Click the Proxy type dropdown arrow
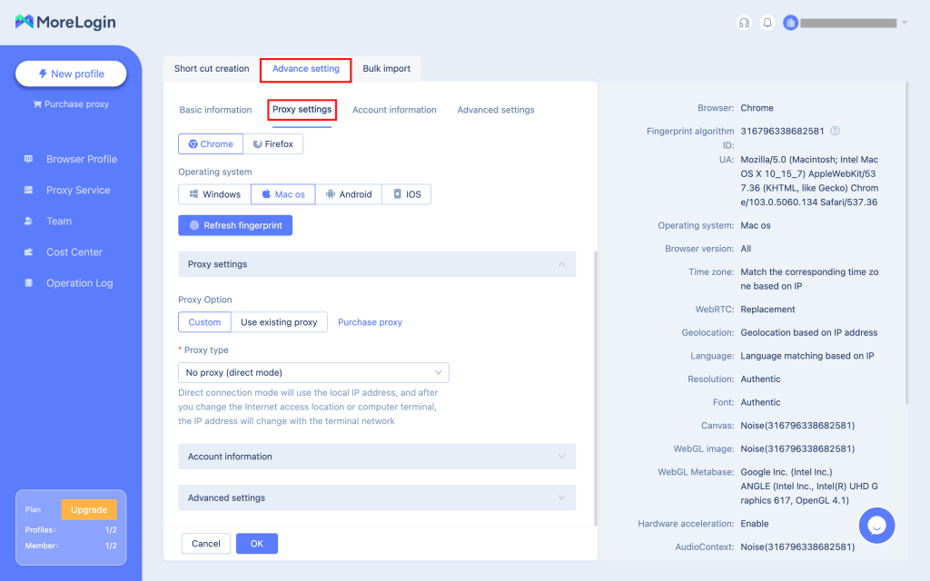930x581 pixels. pos(439,372)
